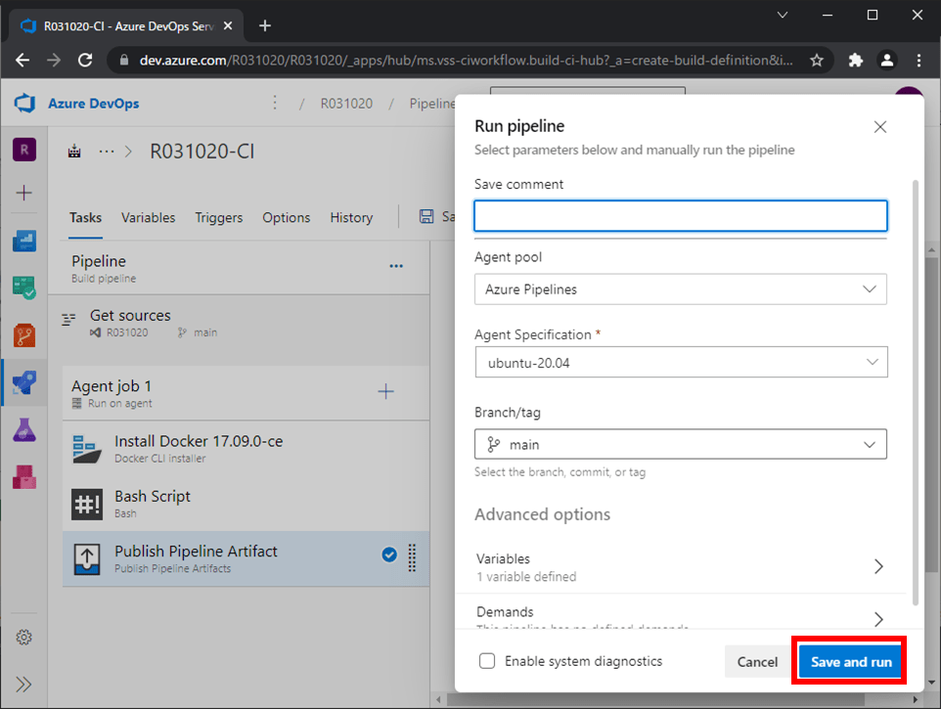Screen dimensions: 941x709
Task: Open the tab search dropdown arrow
Action: pyautogui.click(x=783, y=15)
